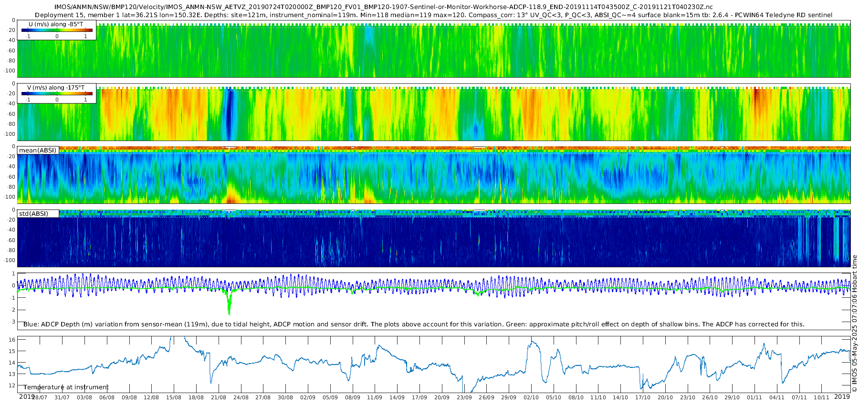Select the mean(ABSI) panel label
This screenshot has width=859, height=405.
(x=38, y=151)
